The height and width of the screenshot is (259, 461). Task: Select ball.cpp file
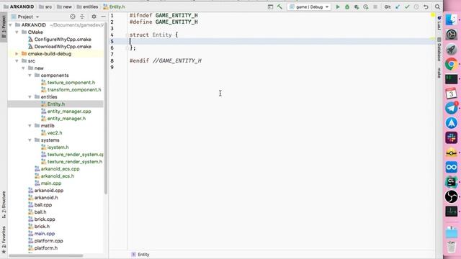[43, 204]
